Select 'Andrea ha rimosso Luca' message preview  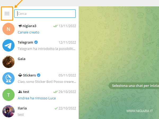point(37,98)
